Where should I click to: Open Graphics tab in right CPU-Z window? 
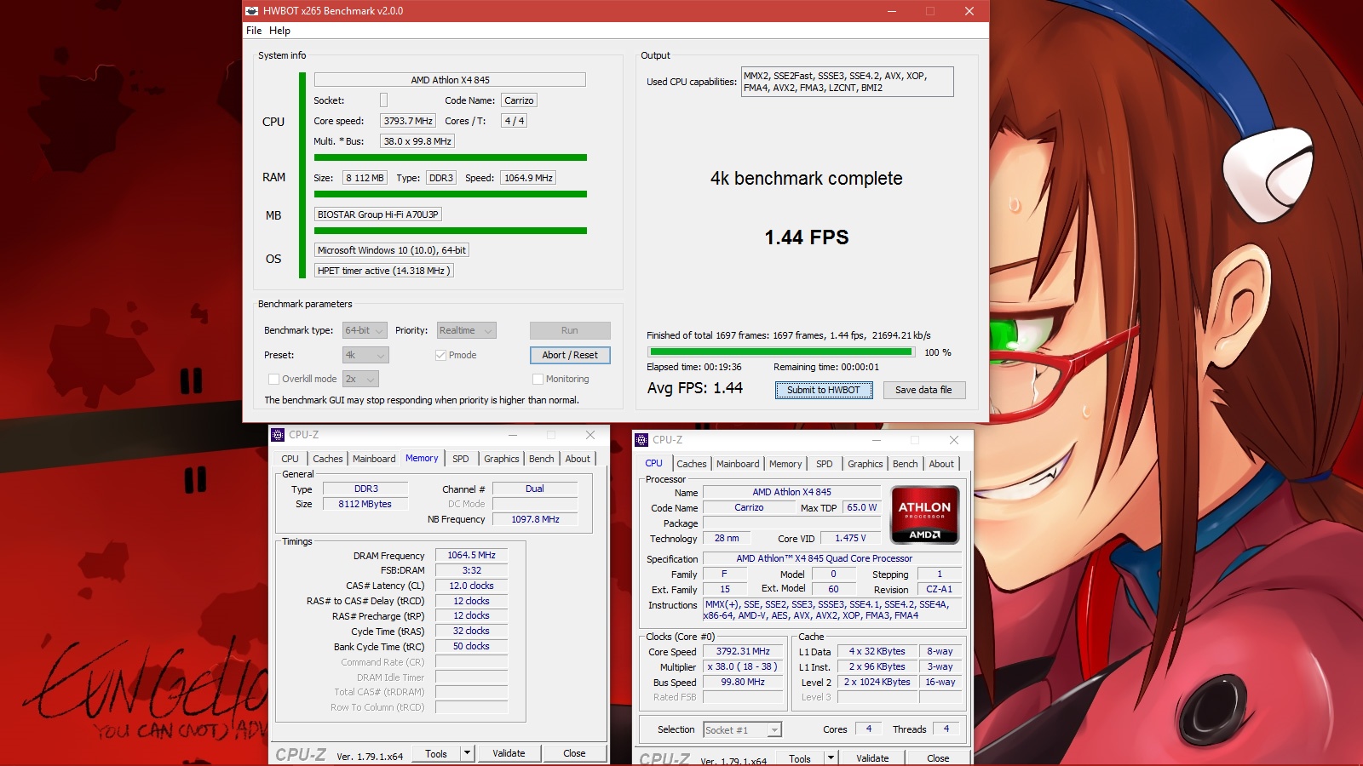tap(866, 464)
